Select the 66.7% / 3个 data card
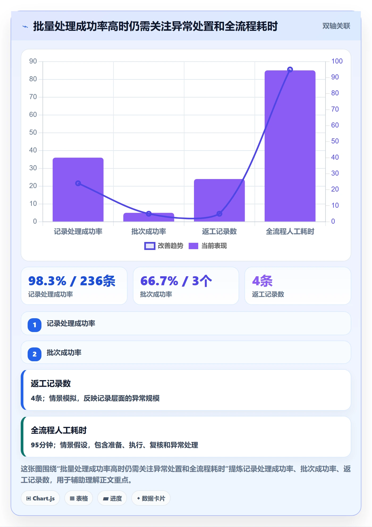This screenshot has width=372, height=527. tap(186, 286)
